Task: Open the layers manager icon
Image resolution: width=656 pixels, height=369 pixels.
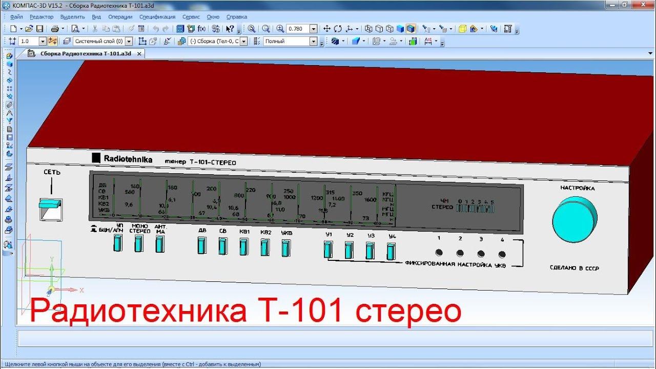Action: tap(67, 42)
